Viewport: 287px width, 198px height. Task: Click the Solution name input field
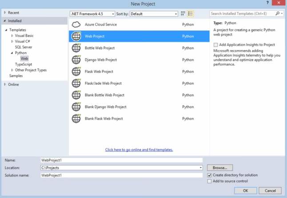pos(121,175)
